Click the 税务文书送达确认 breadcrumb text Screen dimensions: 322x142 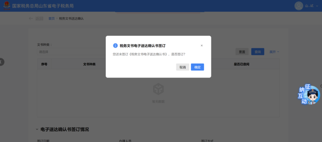point(71,18)
